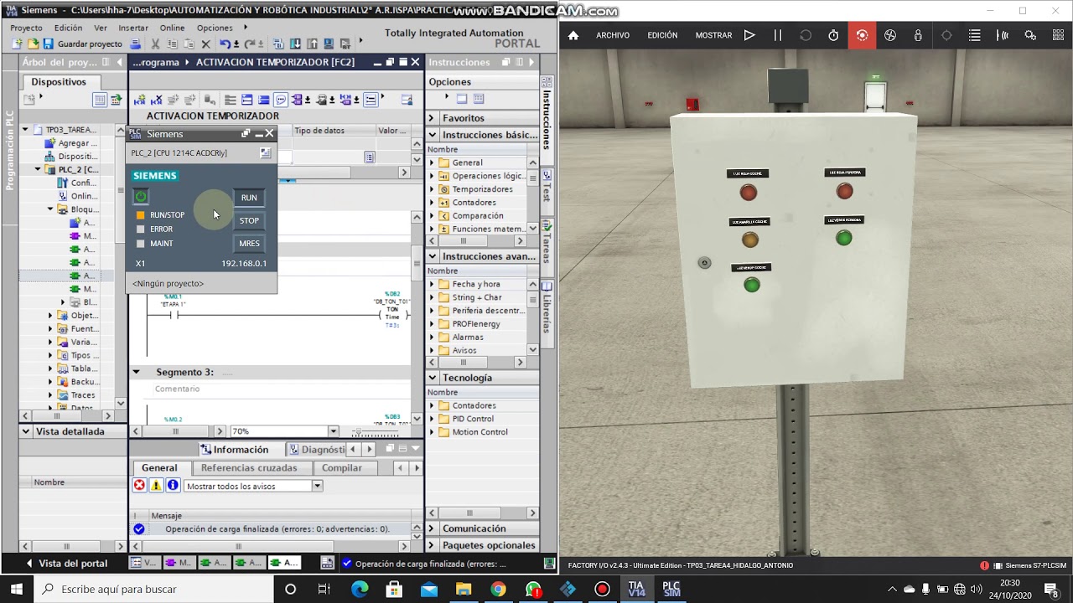
Task: Select the first-person camera icon
Action: (x=918, y=35)
